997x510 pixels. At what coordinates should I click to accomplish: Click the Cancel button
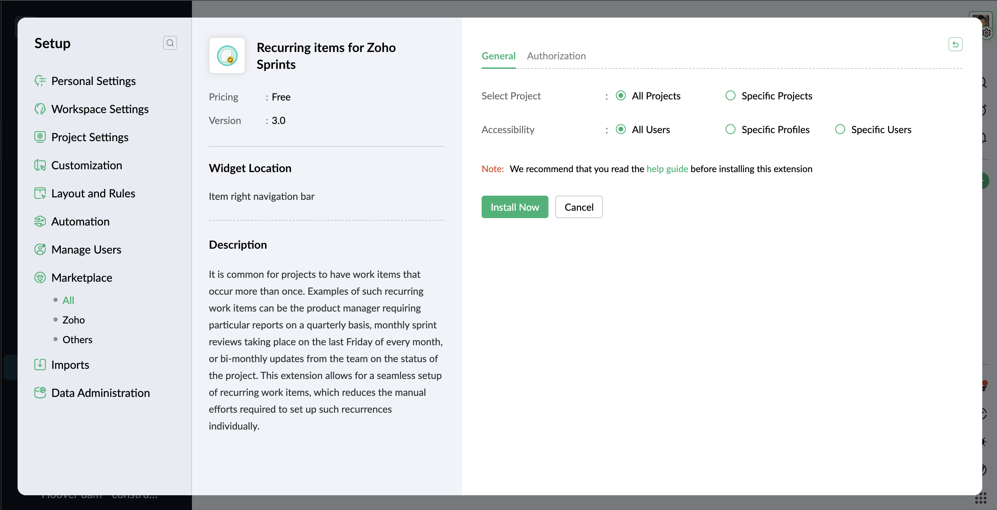[579, 207]
